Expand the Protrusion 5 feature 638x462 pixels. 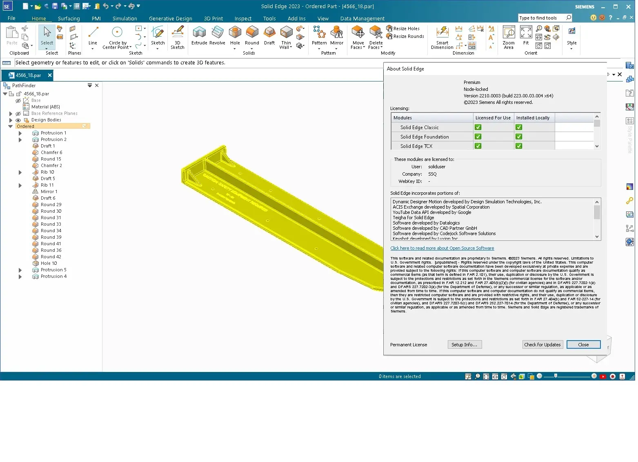20,270
